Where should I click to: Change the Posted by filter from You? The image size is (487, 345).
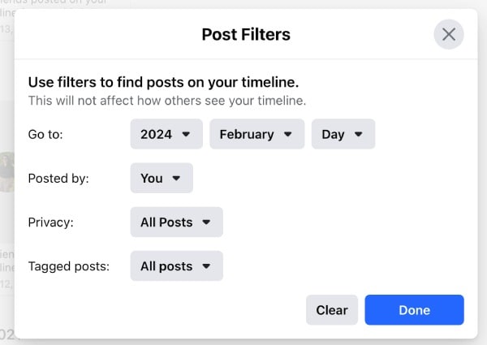[x=161, y=179]
